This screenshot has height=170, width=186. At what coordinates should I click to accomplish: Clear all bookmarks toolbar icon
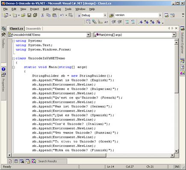pos(158,22)
